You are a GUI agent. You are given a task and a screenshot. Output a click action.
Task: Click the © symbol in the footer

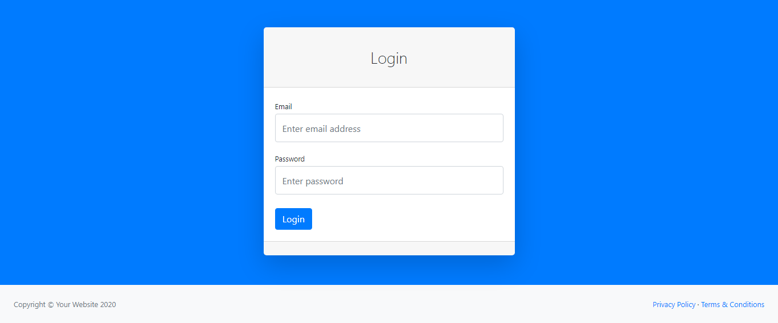(x=51, y=305)
